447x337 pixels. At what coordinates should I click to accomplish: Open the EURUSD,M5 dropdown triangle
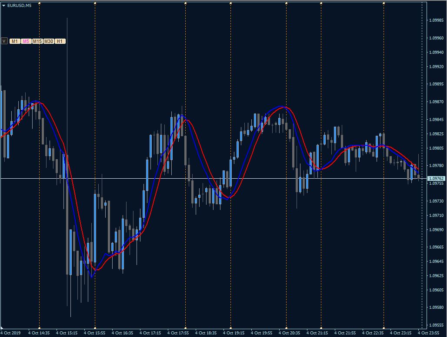(4, 5)
